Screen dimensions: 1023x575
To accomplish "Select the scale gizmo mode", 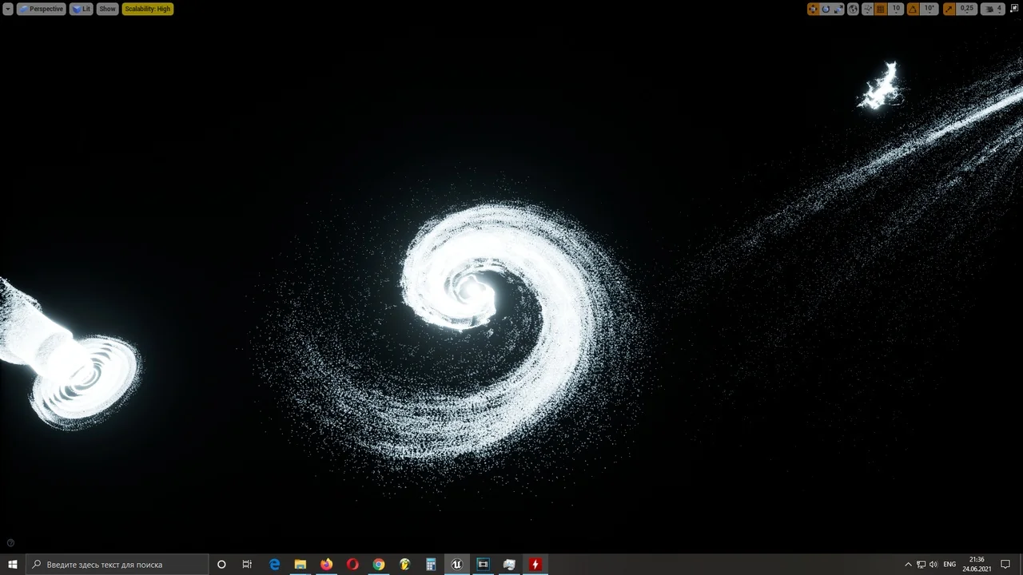I will tap(838, 9).
